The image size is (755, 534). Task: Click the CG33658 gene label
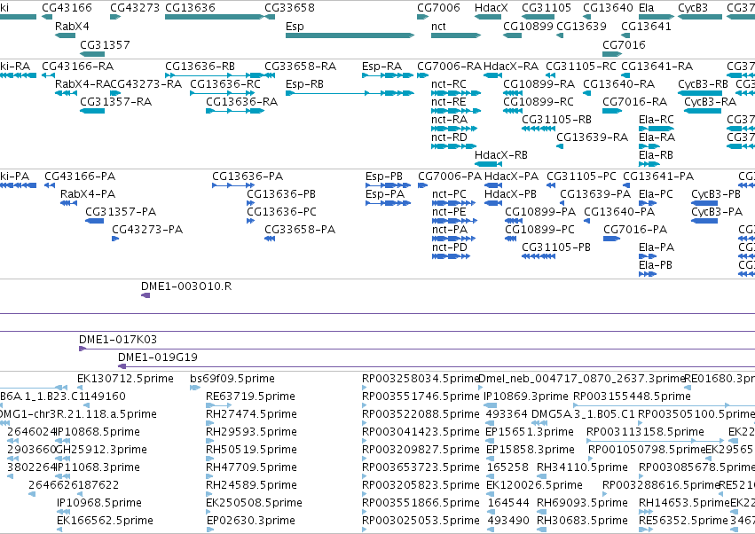click(x=289, y=8)
